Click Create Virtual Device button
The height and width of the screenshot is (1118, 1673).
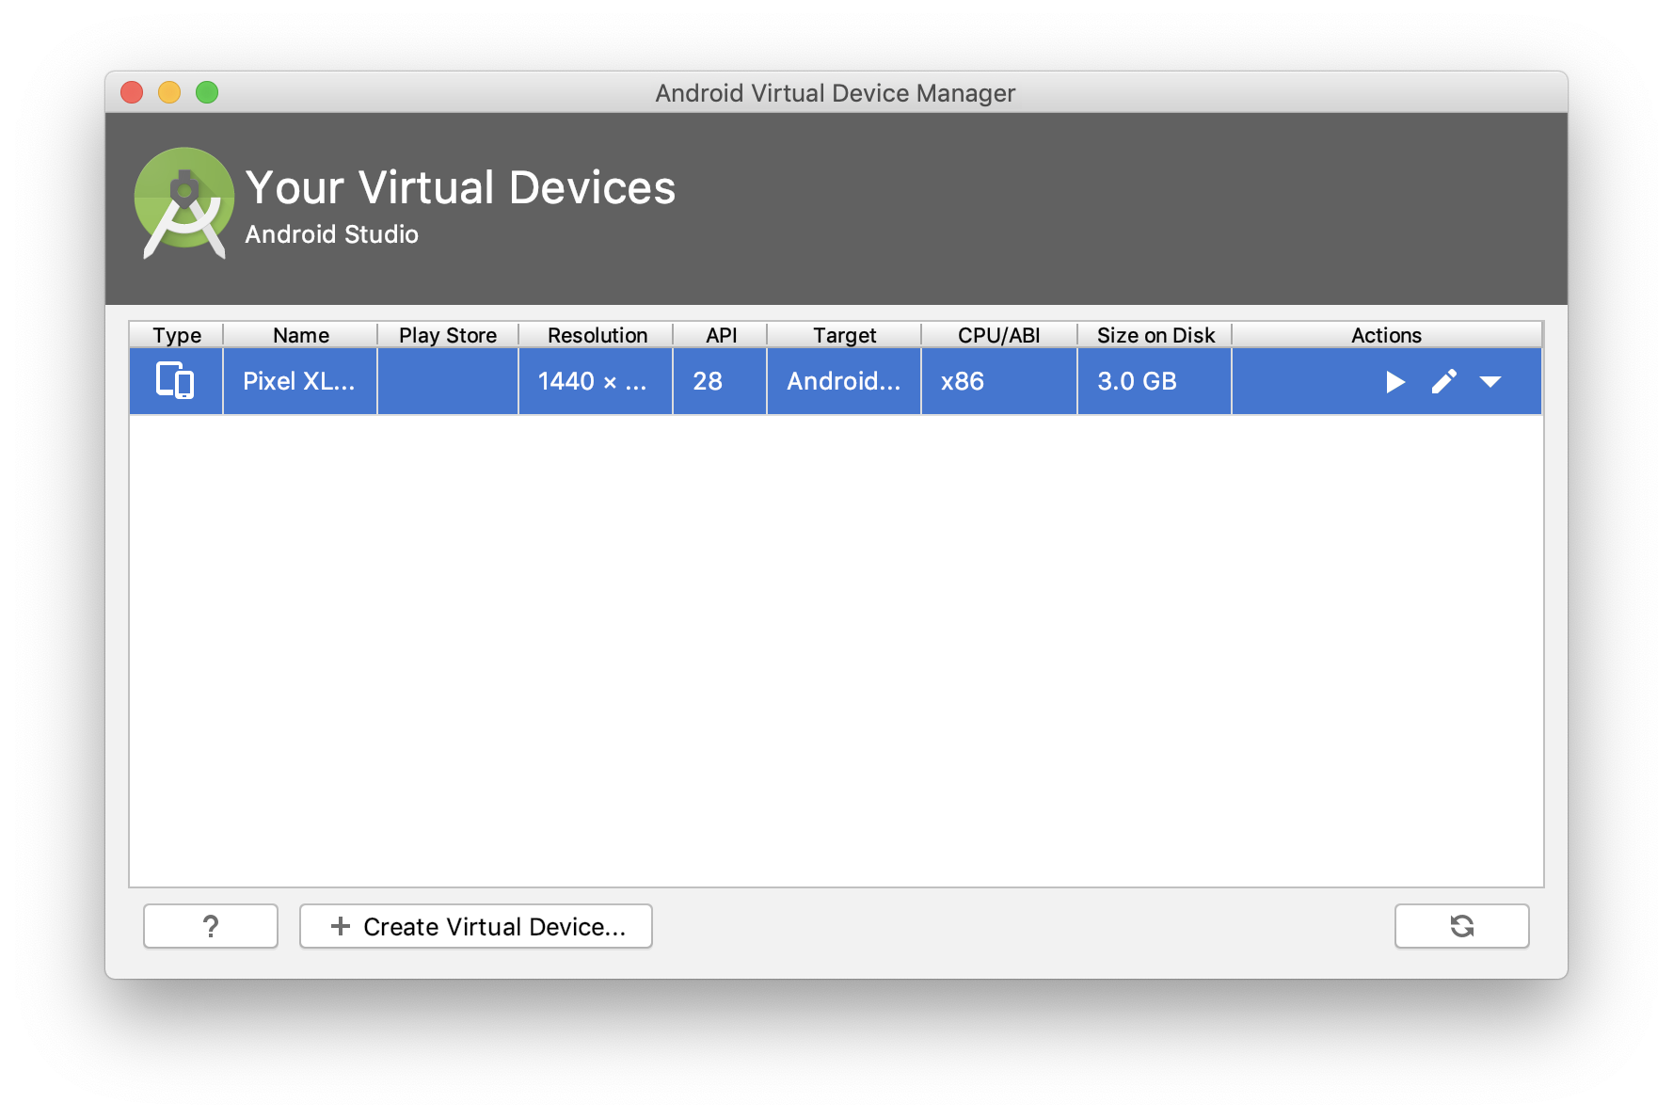(x=476, y=926)
